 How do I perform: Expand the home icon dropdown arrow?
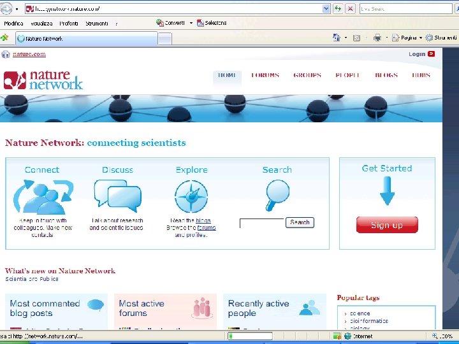(346, 38)
